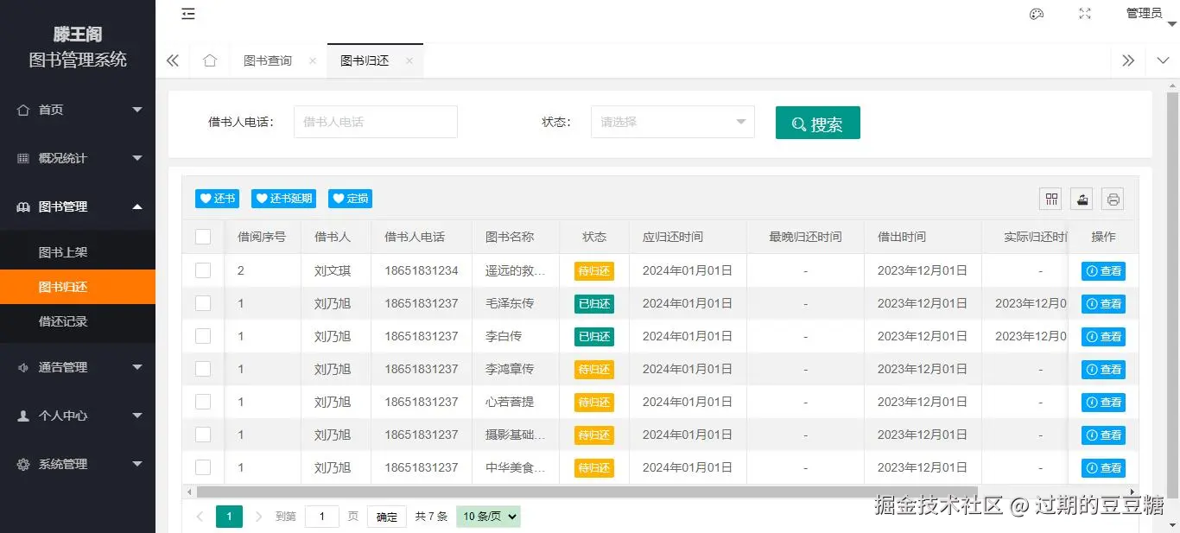This screenshot has width=1180, height=533.
Task: Open the 管理员 account dropdown
Action: (1145, 14)
